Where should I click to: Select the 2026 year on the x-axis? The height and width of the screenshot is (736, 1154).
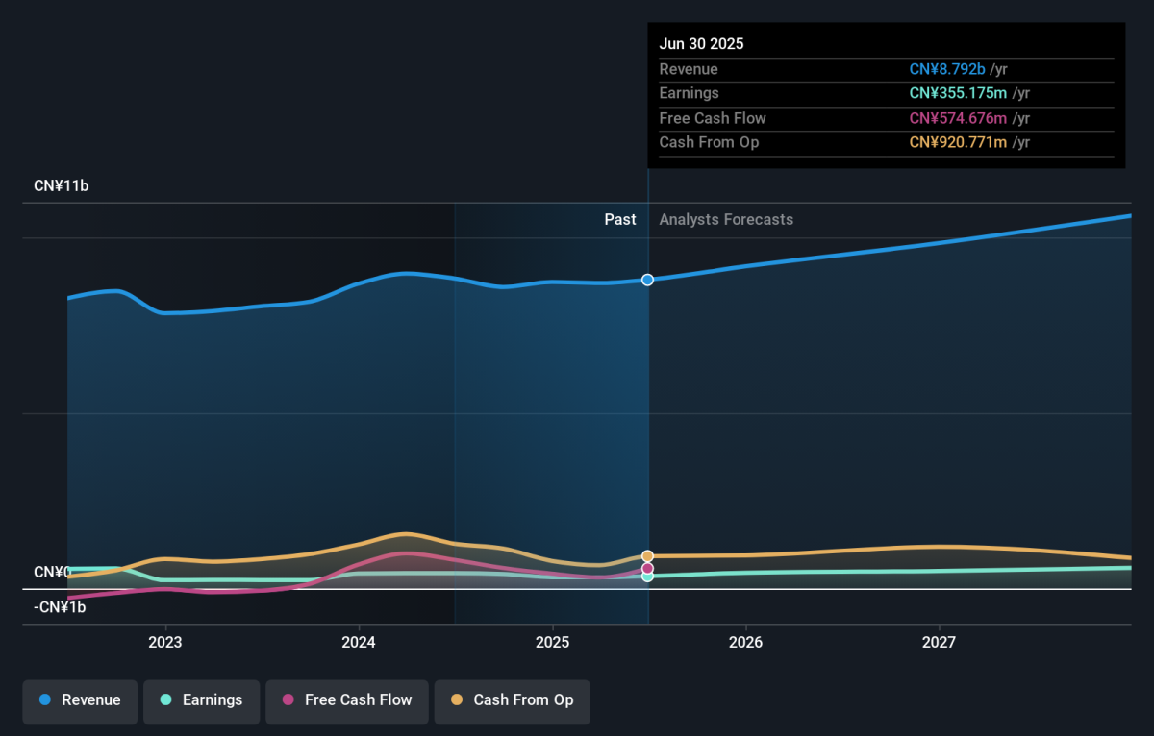(745, 643)
